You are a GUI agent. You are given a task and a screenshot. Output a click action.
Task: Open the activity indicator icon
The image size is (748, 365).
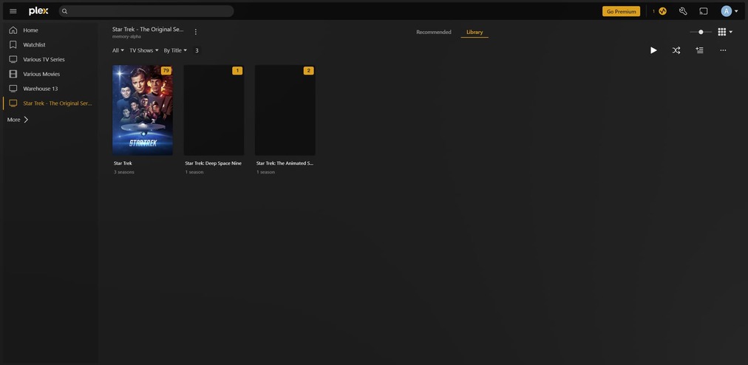(662, 11)
